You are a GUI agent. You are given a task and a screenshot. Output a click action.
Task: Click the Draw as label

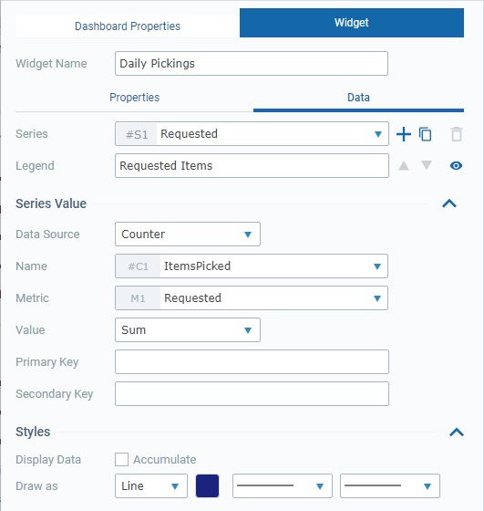click(x=36, y=485)
